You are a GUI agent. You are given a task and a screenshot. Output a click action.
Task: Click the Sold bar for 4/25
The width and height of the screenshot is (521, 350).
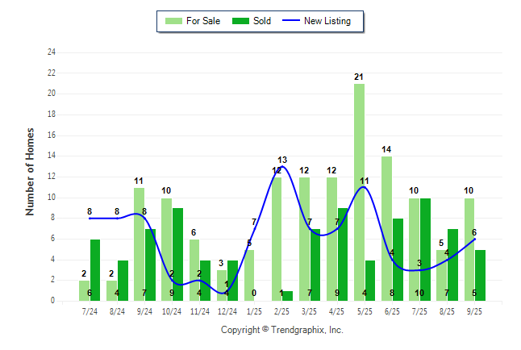coord(343,254)
